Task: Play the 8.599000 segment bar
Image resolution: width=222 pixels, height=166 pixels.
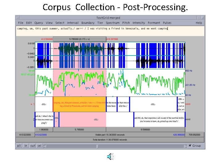Action: pos(146,129)
